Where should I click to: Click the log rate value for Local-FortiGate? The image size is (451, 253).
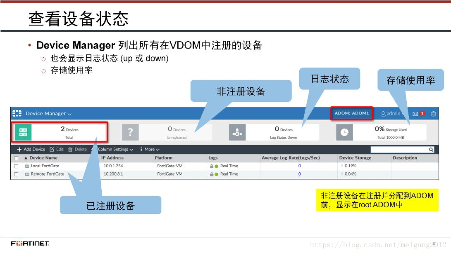(x=299, y=166)
